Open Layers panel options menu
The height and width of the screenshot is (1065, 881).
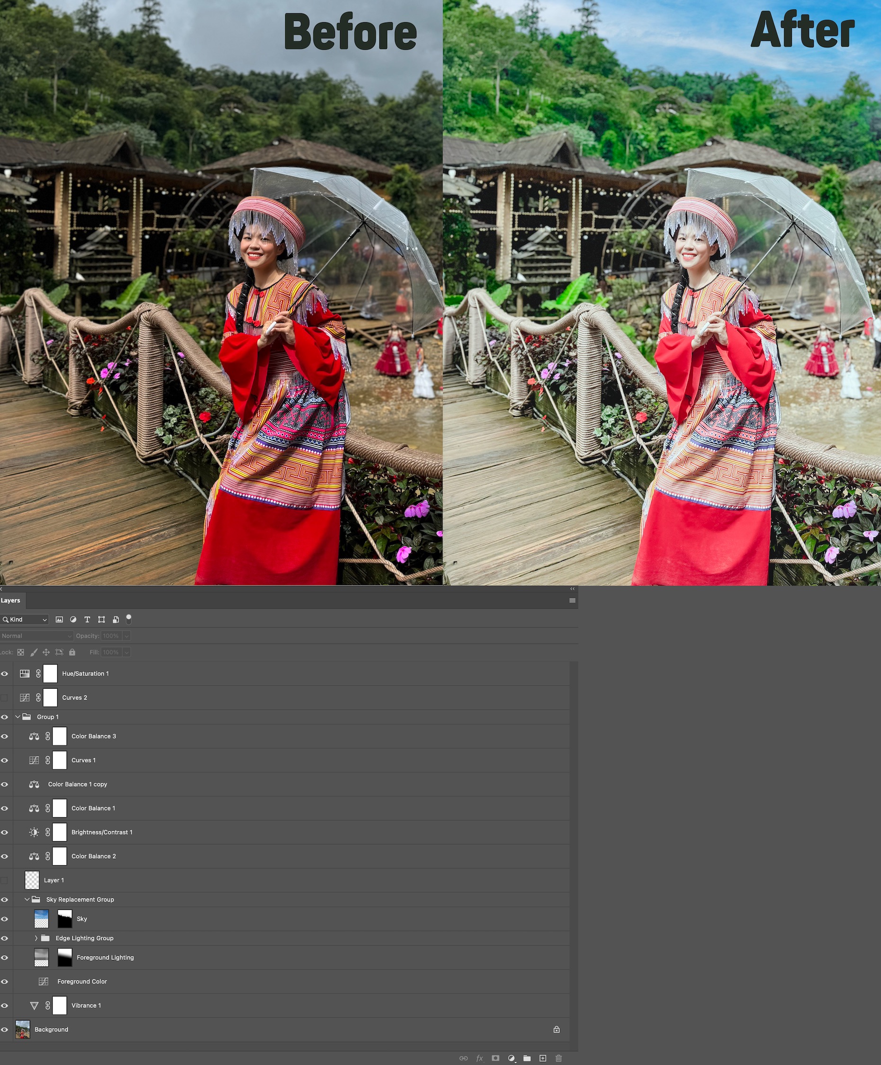pyautogui.click(x=573, y=601)
